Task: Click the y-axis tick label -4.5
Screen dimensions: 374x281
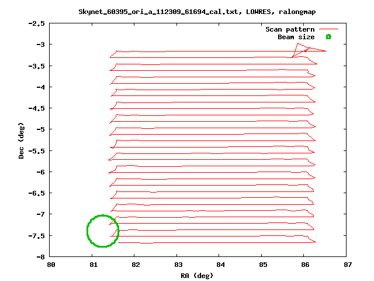Action: pyautogui.click(x=36, y=108)
